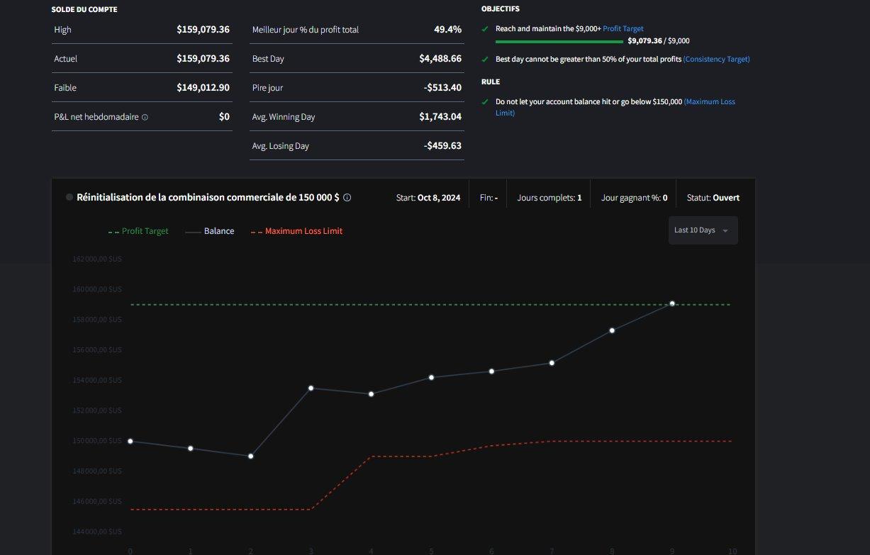Click info icon beside the Réinitialisation title
The height and width of the screenshot is (555, 870).
(347, 198)
